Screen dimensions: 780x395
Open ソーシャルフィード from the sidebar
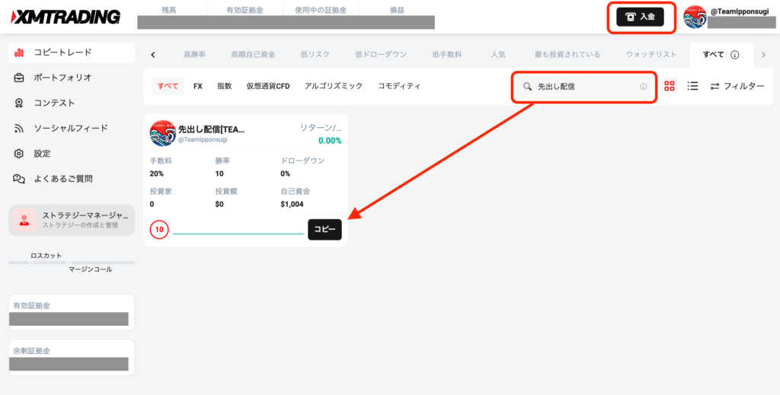pos(72,128)
